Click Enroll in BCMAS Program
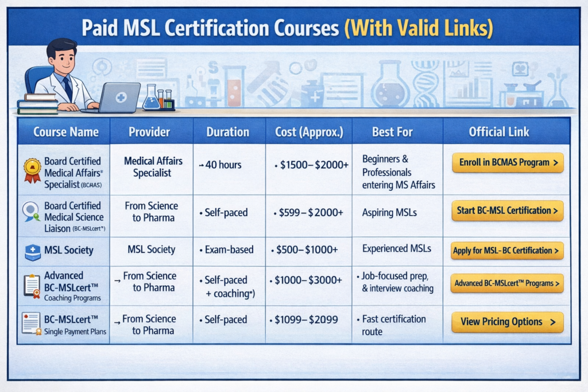This screenshot has height=392, width=588. coord(507,162)
